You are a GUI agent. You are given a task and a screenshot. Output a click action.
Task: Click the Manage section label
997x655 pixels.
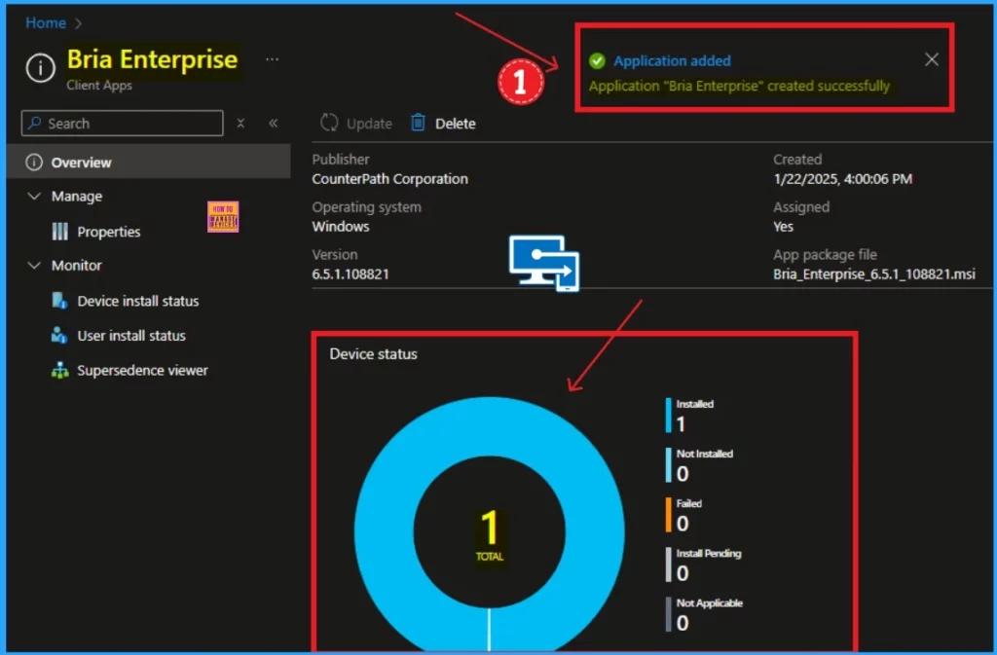pyautogui.click(x=76, y=197)
